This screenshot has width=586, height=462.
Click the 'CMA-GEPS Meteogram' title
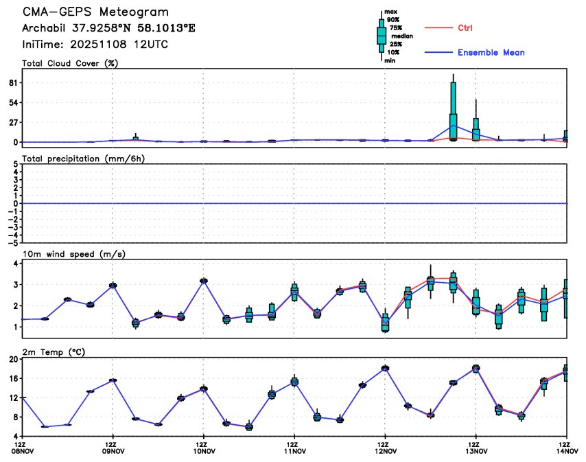tap(95, 12)
